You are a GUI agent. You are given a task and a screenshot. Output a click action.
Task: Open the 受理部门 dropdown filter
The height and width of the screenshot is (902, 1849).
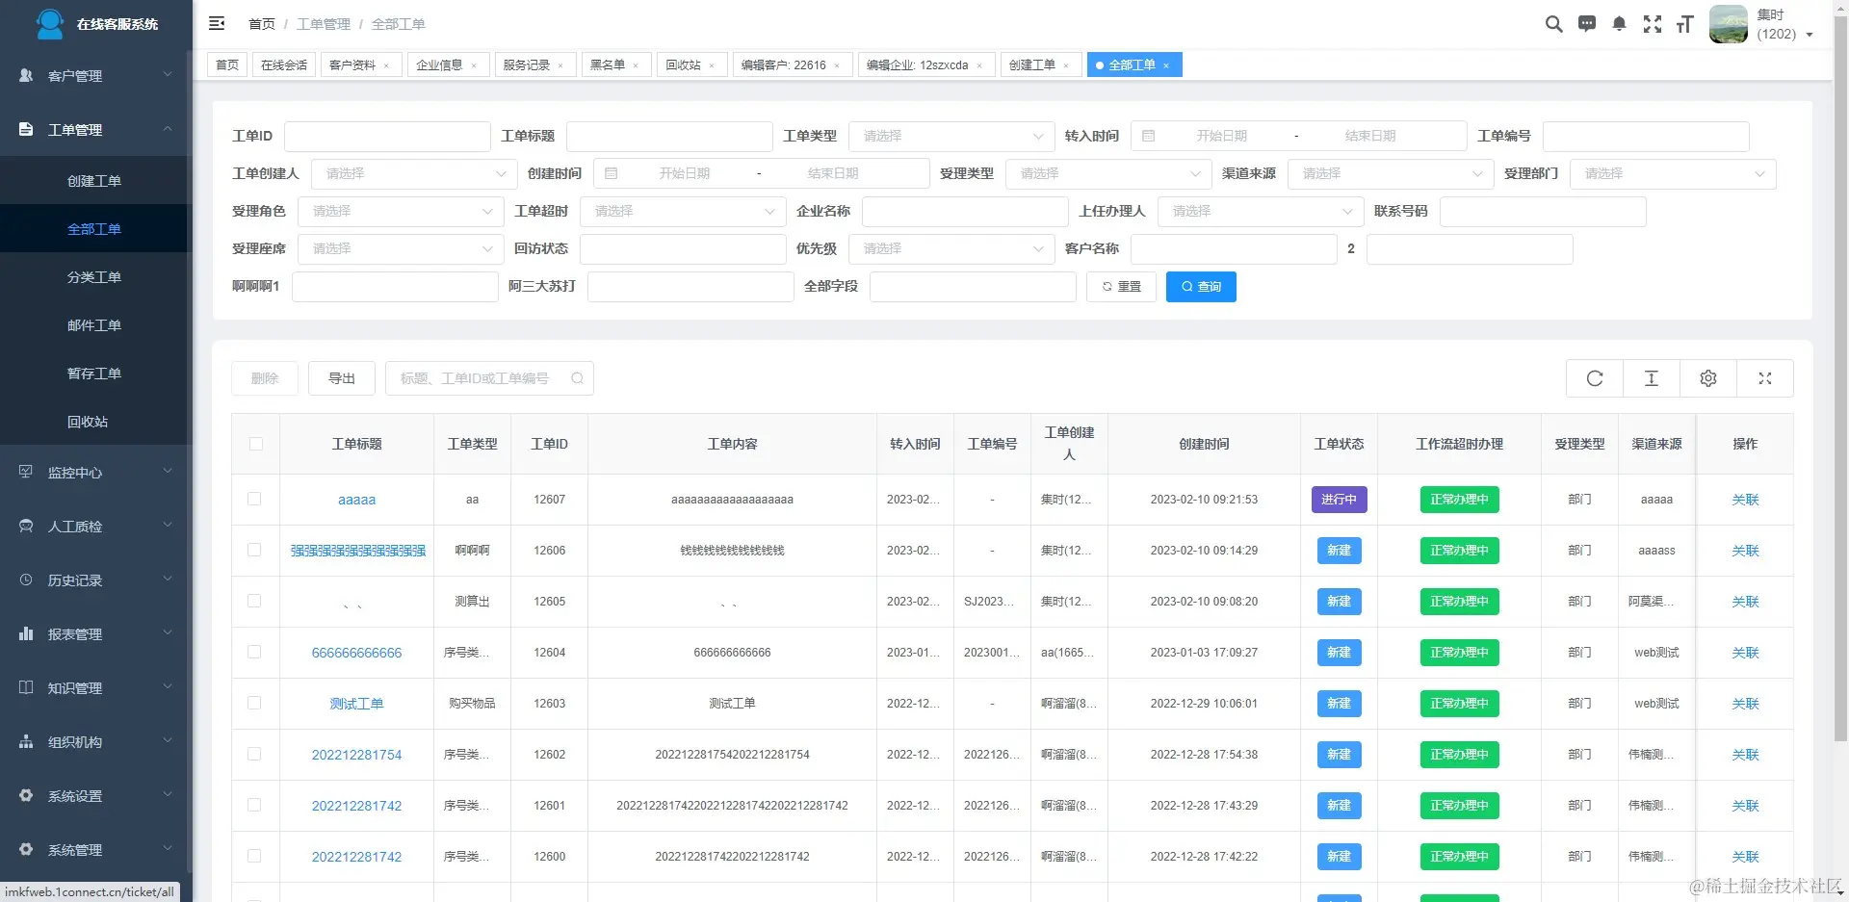tap(1673, 173)
